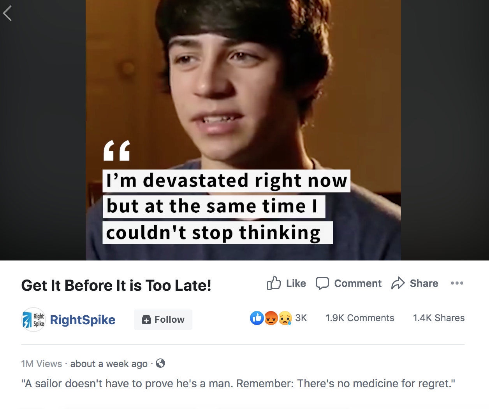Viewport: 489px width, 409px height.
Task: Click the 'about a week ago' timestamp
Action: pyautogui.click(x=109, y=364)
